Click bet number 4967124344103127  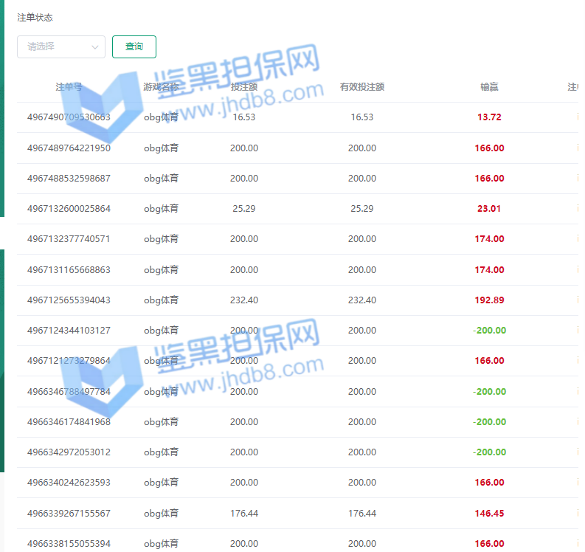pos(69,331)
